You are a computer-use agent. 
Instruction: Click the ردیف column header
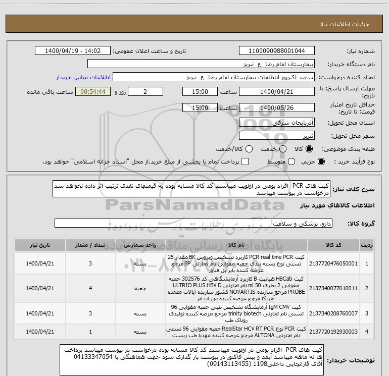[367, 245]
